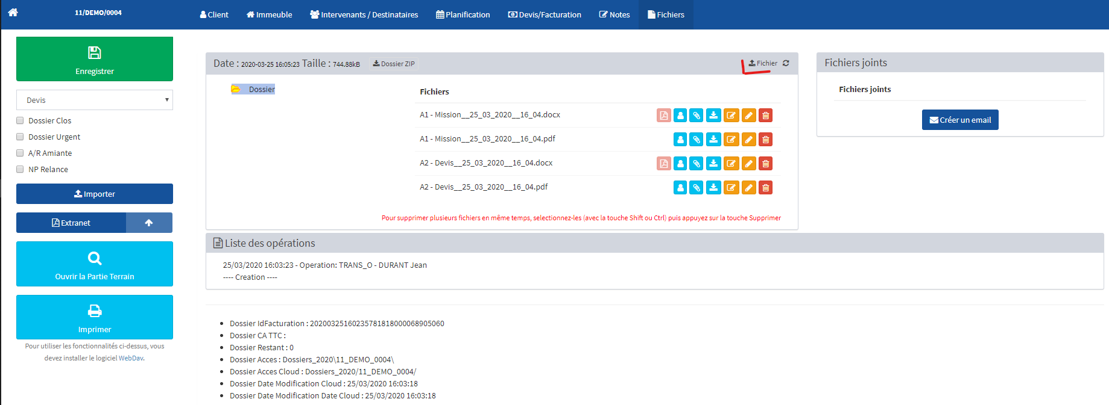Click the Créer un email button
The height and width of the screenshot is (405, 1109).
click(x=960, y=120)
